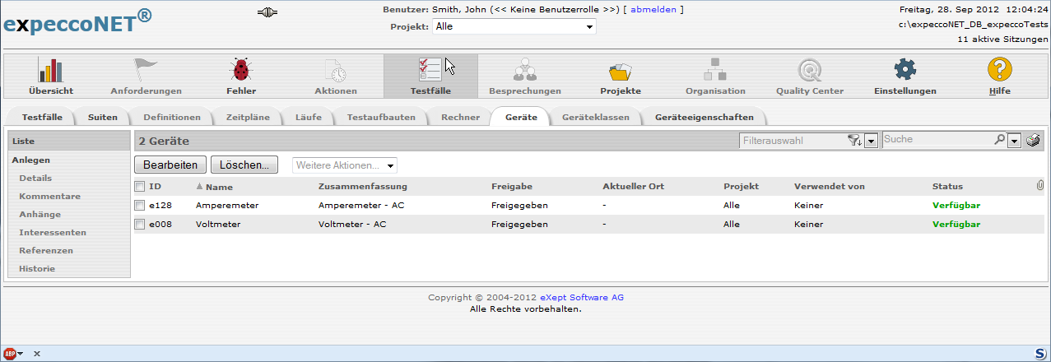
Task: Toggle the select-all checkbox in ID header
Action: pos(140,187)
